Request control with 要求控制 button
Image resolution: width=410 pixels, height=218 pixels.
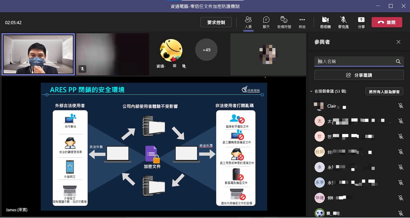pyautogui.click(x=216, y=23)
